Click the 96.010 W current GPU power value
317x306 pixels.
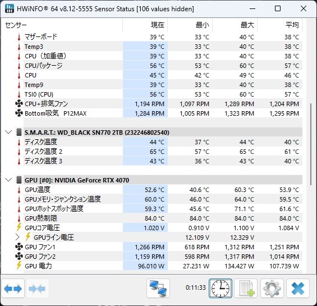tap(151, 266)
